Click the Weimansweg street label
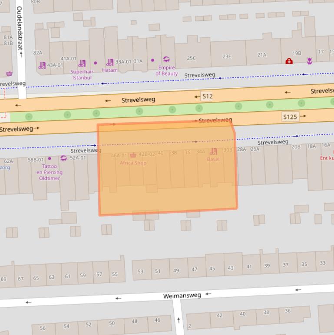 click(182, 296)
